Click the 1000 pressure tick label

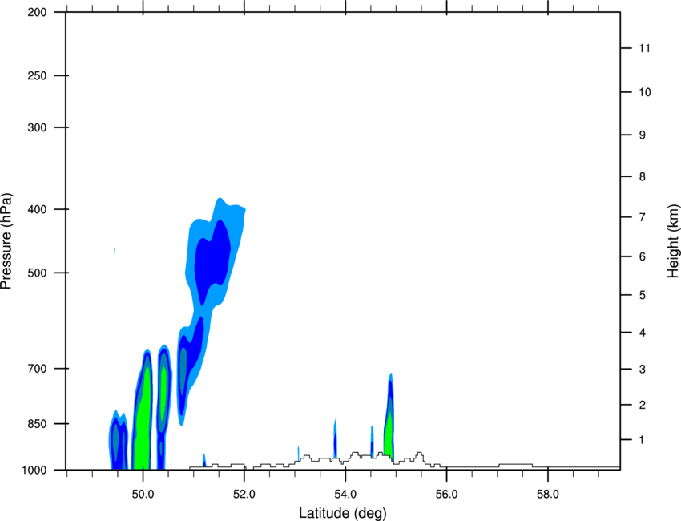pyautogui.click(x=34, y=471)
